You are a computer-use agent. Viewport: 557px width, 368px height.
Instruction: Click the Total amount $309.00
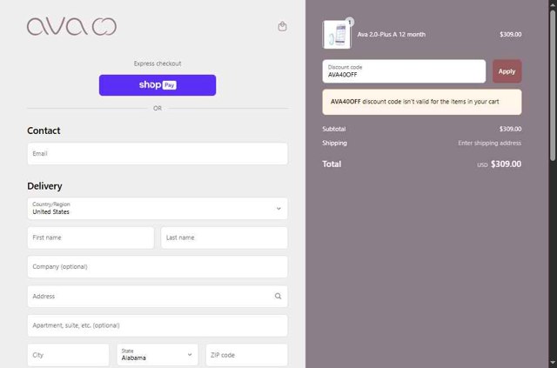506,164
